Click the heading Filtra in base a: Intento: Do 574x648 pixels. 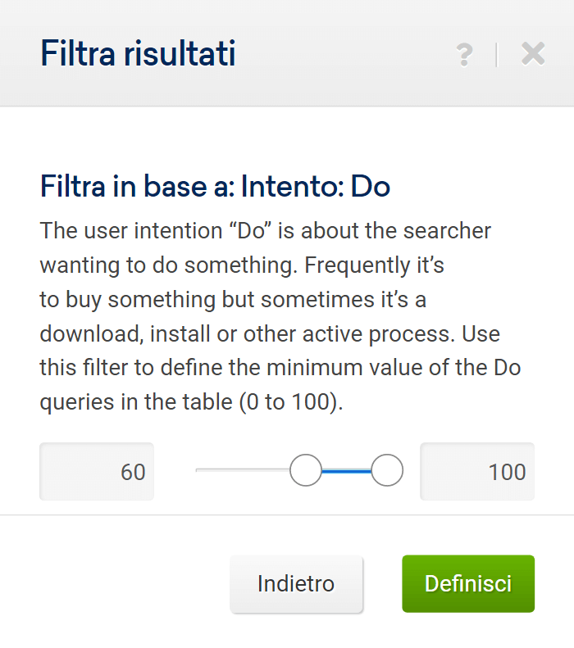point(215,187)
